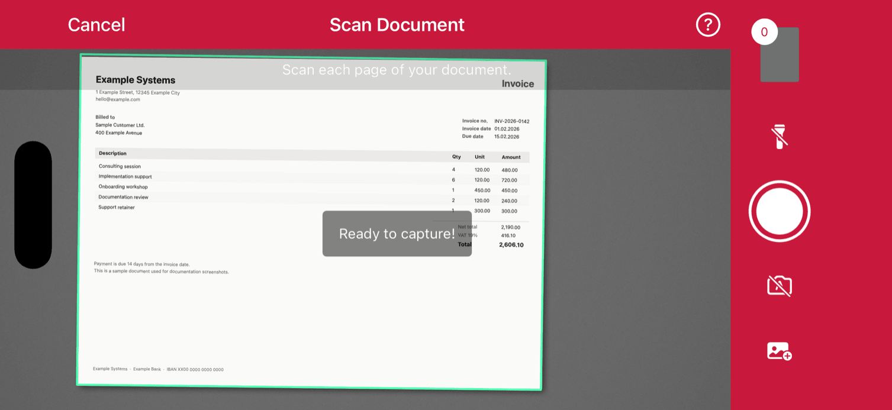Viewport: 892px width, 410px height.
Task: Tap the 'Scan Document' title
Action: pyautogui.click(x=397, y=25)
